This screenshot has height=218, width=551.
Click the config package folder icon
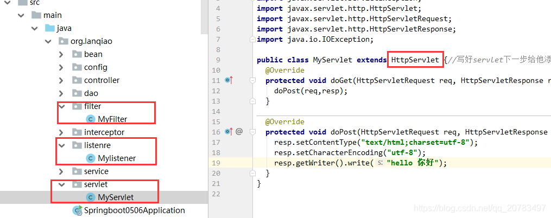click(x=77, y=67)
